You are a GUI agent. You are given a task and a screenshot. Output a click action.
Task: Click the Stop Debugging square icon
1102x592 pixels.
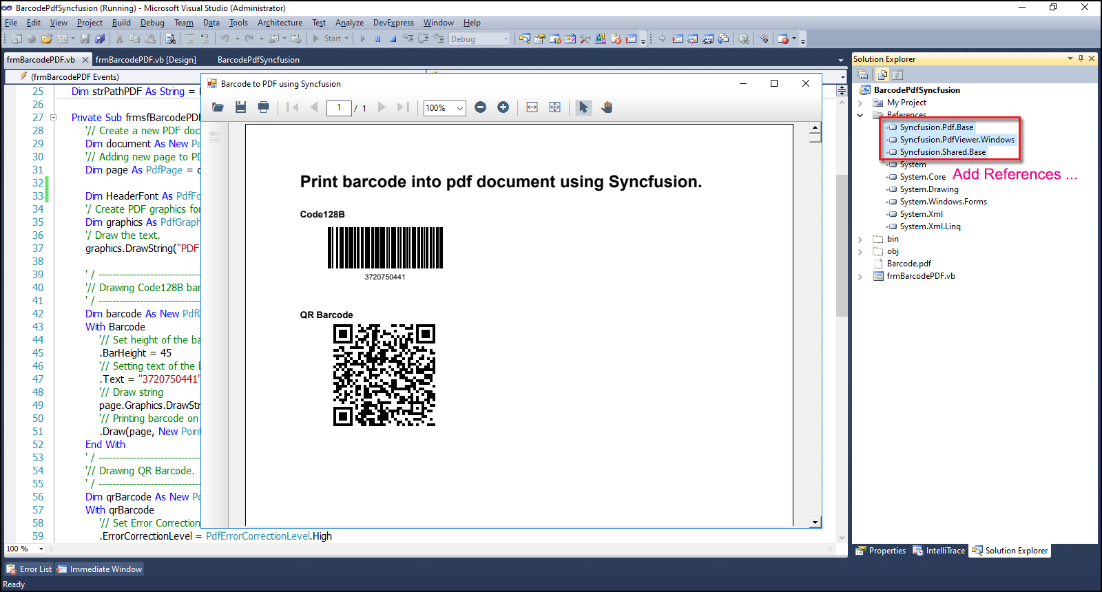tap(393, 39)
